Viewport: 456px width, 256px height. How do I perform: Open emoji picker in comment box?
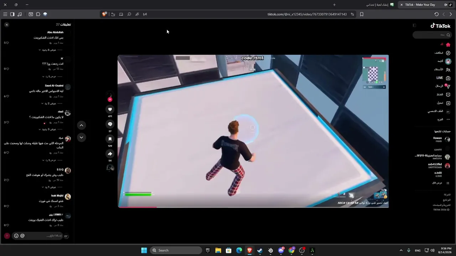(16, 236)
